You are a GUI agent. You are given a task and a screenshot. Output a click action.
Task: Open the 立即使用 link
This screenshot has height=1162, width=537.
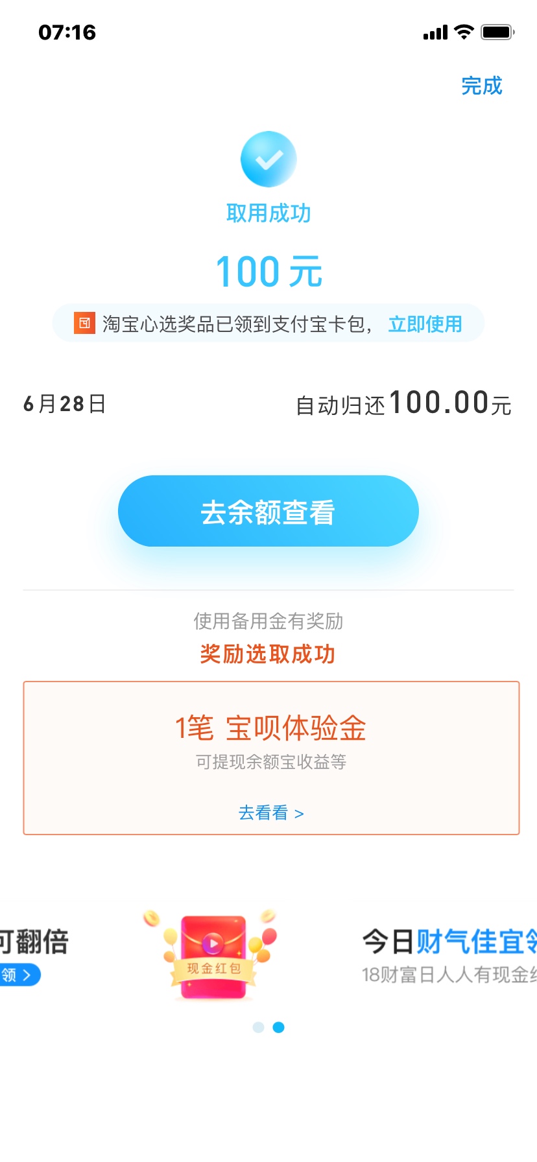(x=425, y=324)
